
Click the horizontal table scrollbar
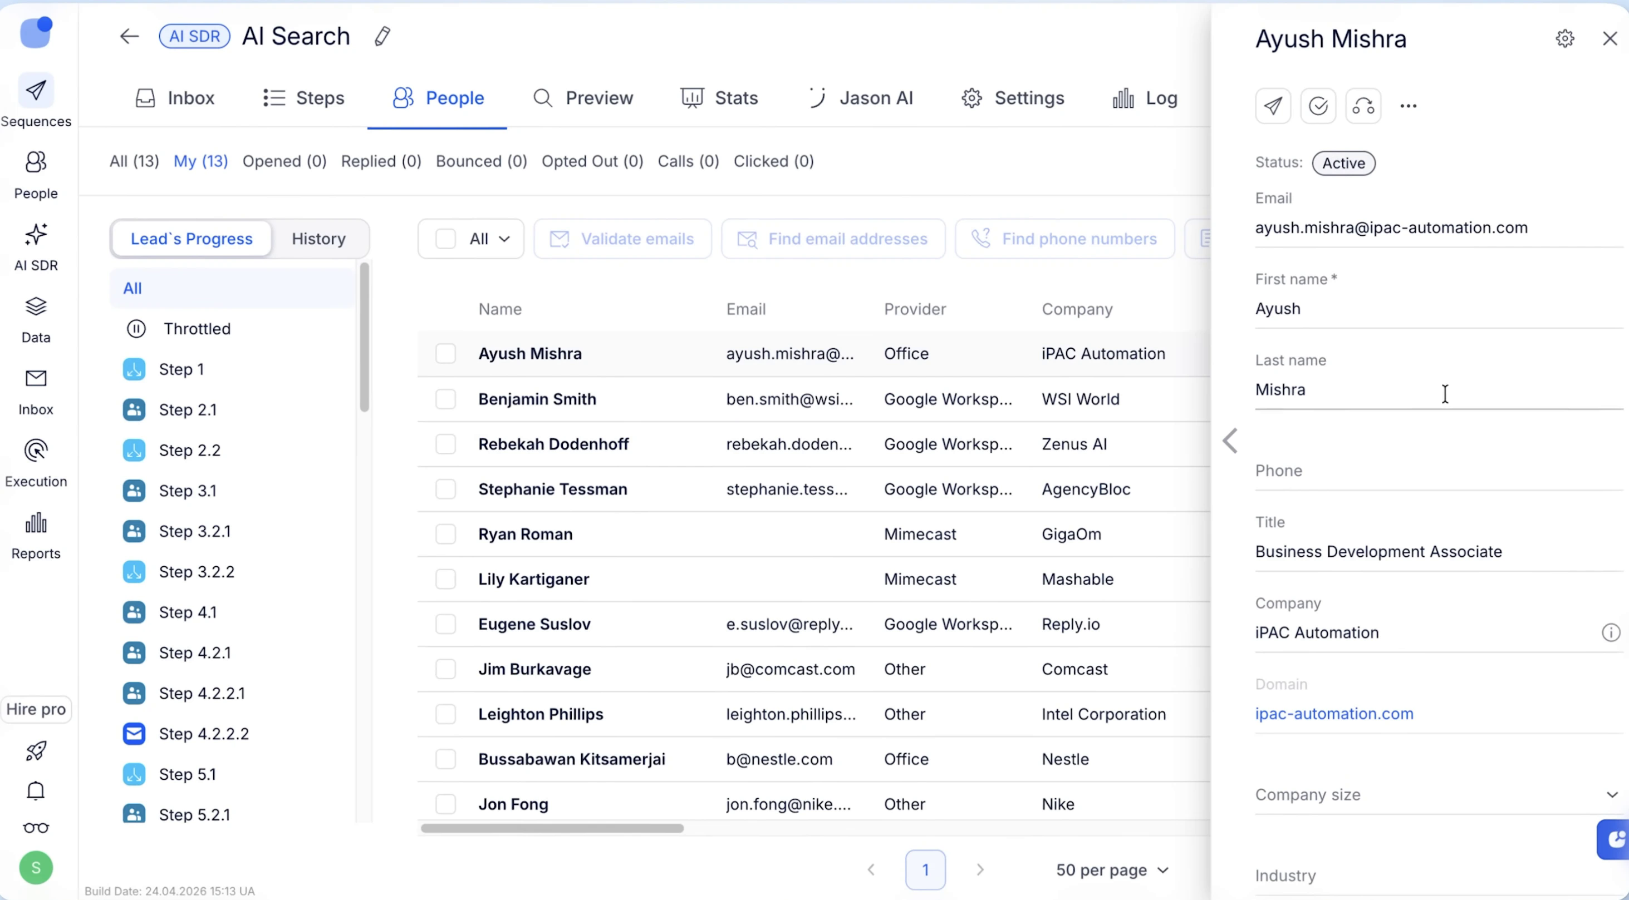pyautogui.click(x=552, y=828)
